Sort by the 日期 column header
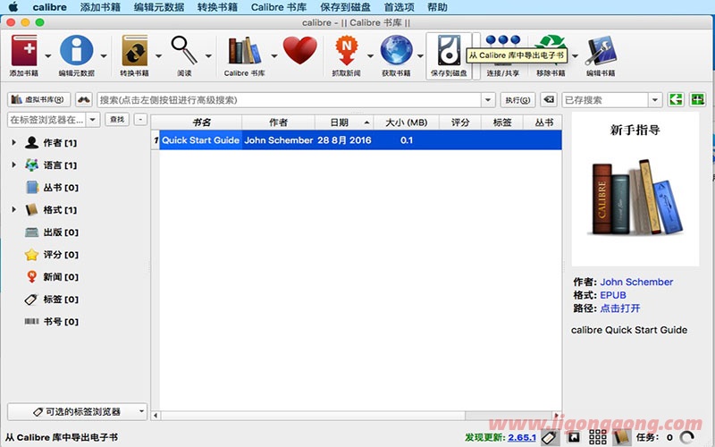This screenshot has width=715, height=447. (344, 122)
